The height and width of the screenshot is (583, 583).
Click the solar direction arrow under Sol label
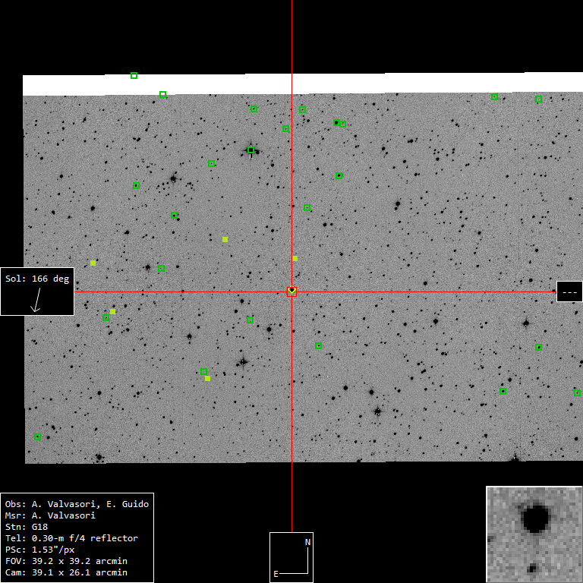[35, 304]
